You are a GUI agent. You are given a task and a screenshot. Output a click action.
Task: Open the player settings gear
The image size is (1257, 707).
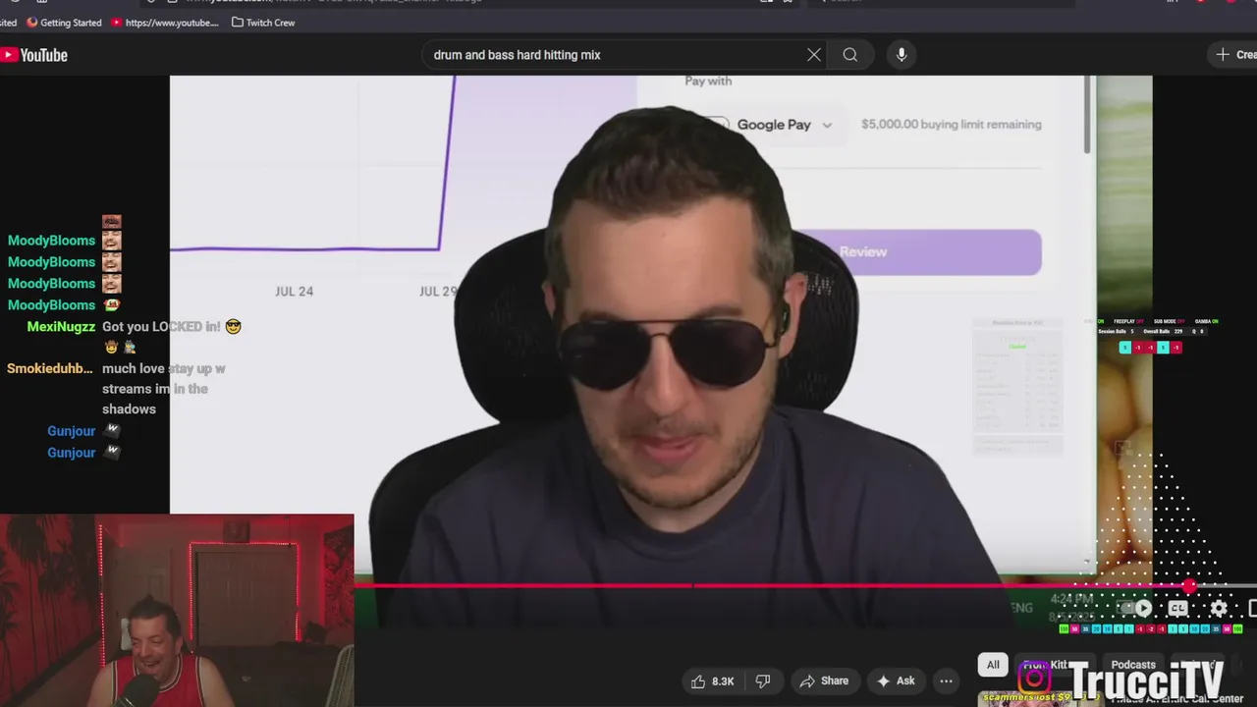[1219, 608]
